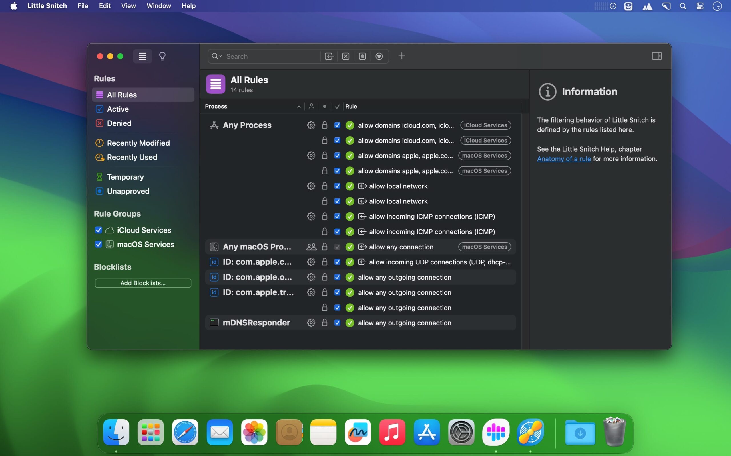
Task: Open the Anatomy of a rule link
Action: point(564,159)
